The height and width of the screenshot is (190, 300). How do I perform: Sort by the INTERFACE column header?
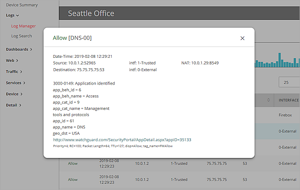[x=288, y=100]
